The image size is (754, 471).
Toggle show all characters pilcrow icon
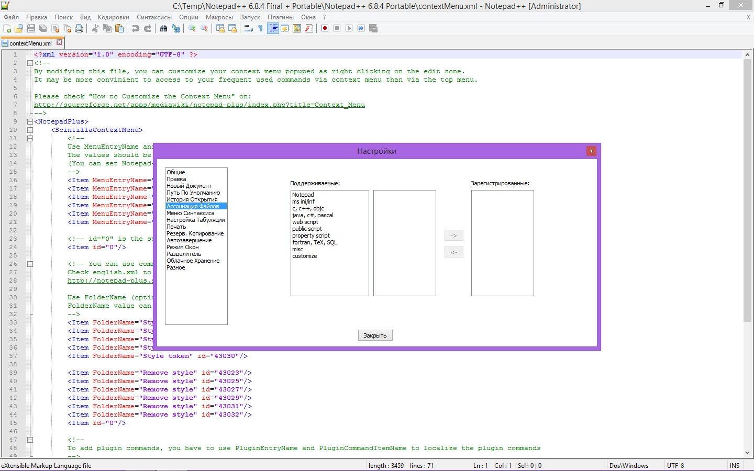pyautogui.click(x=261, y=28)
